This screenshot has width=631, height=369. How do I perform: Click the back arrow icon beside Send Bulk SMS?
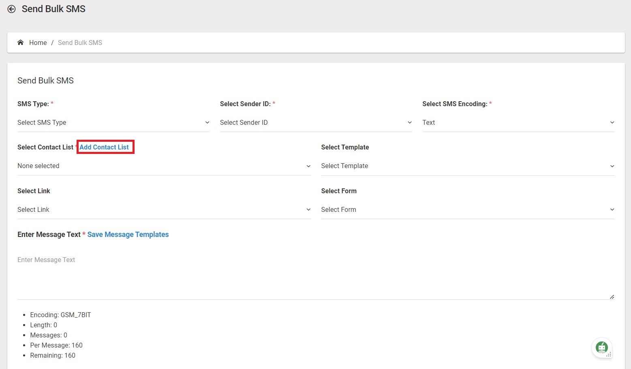[12, 9]
